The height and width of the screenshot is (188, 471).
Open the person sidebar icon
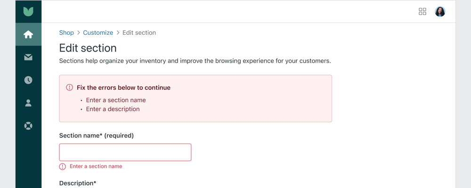tap(28, 103)
